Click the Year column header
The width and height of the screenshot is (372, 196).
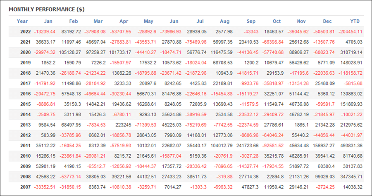coord(22,21)
